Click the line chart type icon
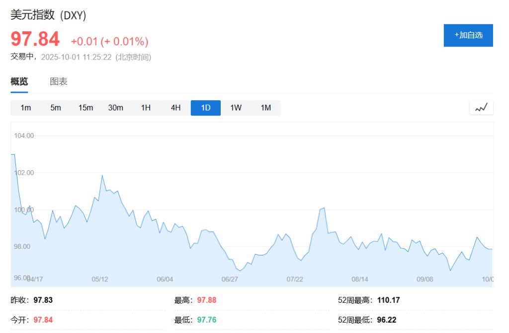Viewport: 509px width, 333px height. point(481,108)
